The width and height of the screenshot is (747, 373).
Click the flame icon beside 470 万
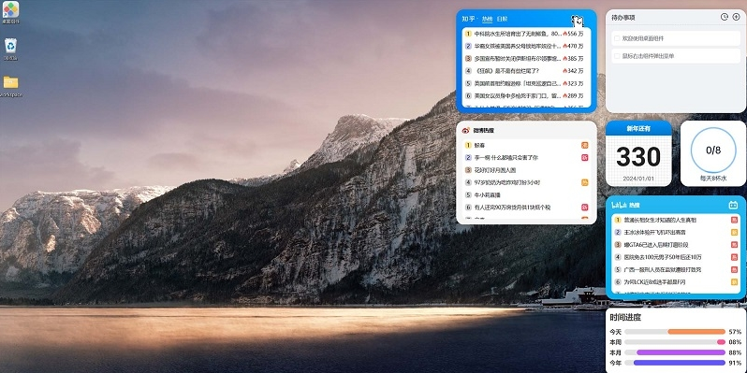coord(565,46)
